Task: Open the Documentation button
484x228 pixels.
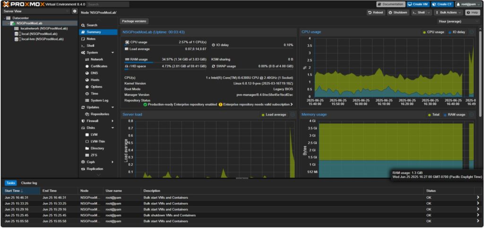Action: pyautogui.click(x=390, y=4)
